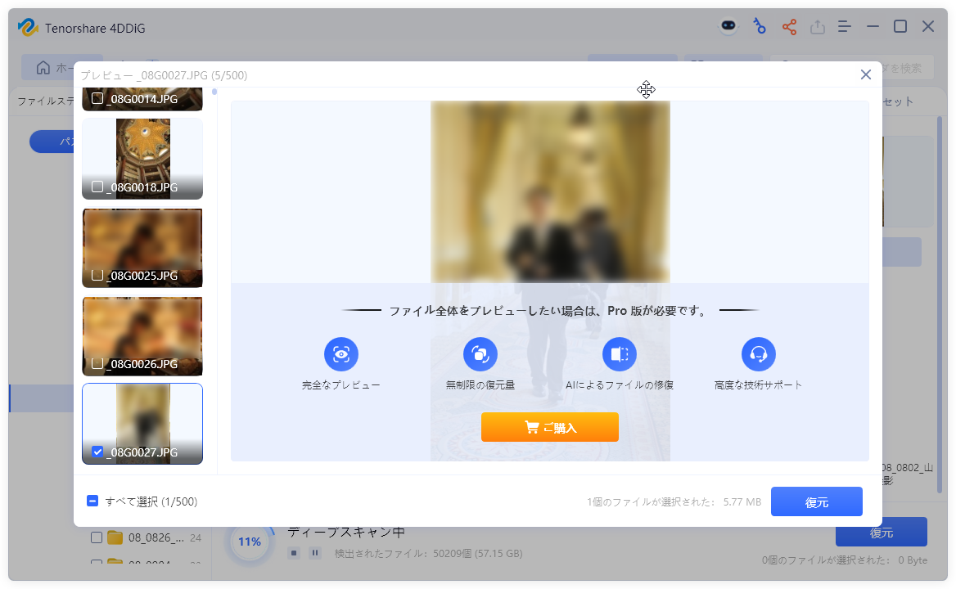Click the 高度な技術サポート headset icon
The image size is (956, 589).
[x=759, y=354]
